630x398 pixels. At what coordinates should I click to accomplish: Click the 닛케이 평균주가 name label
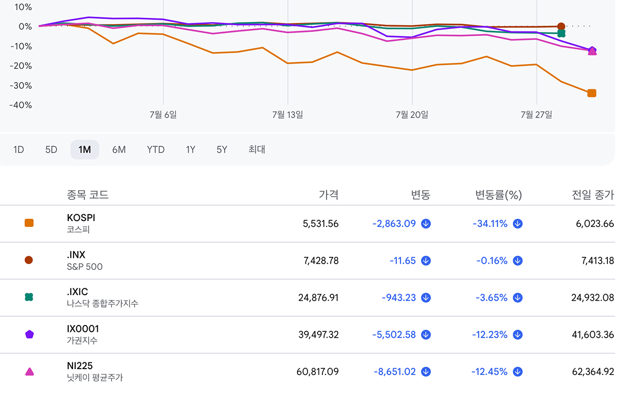(x=95, y=378)
